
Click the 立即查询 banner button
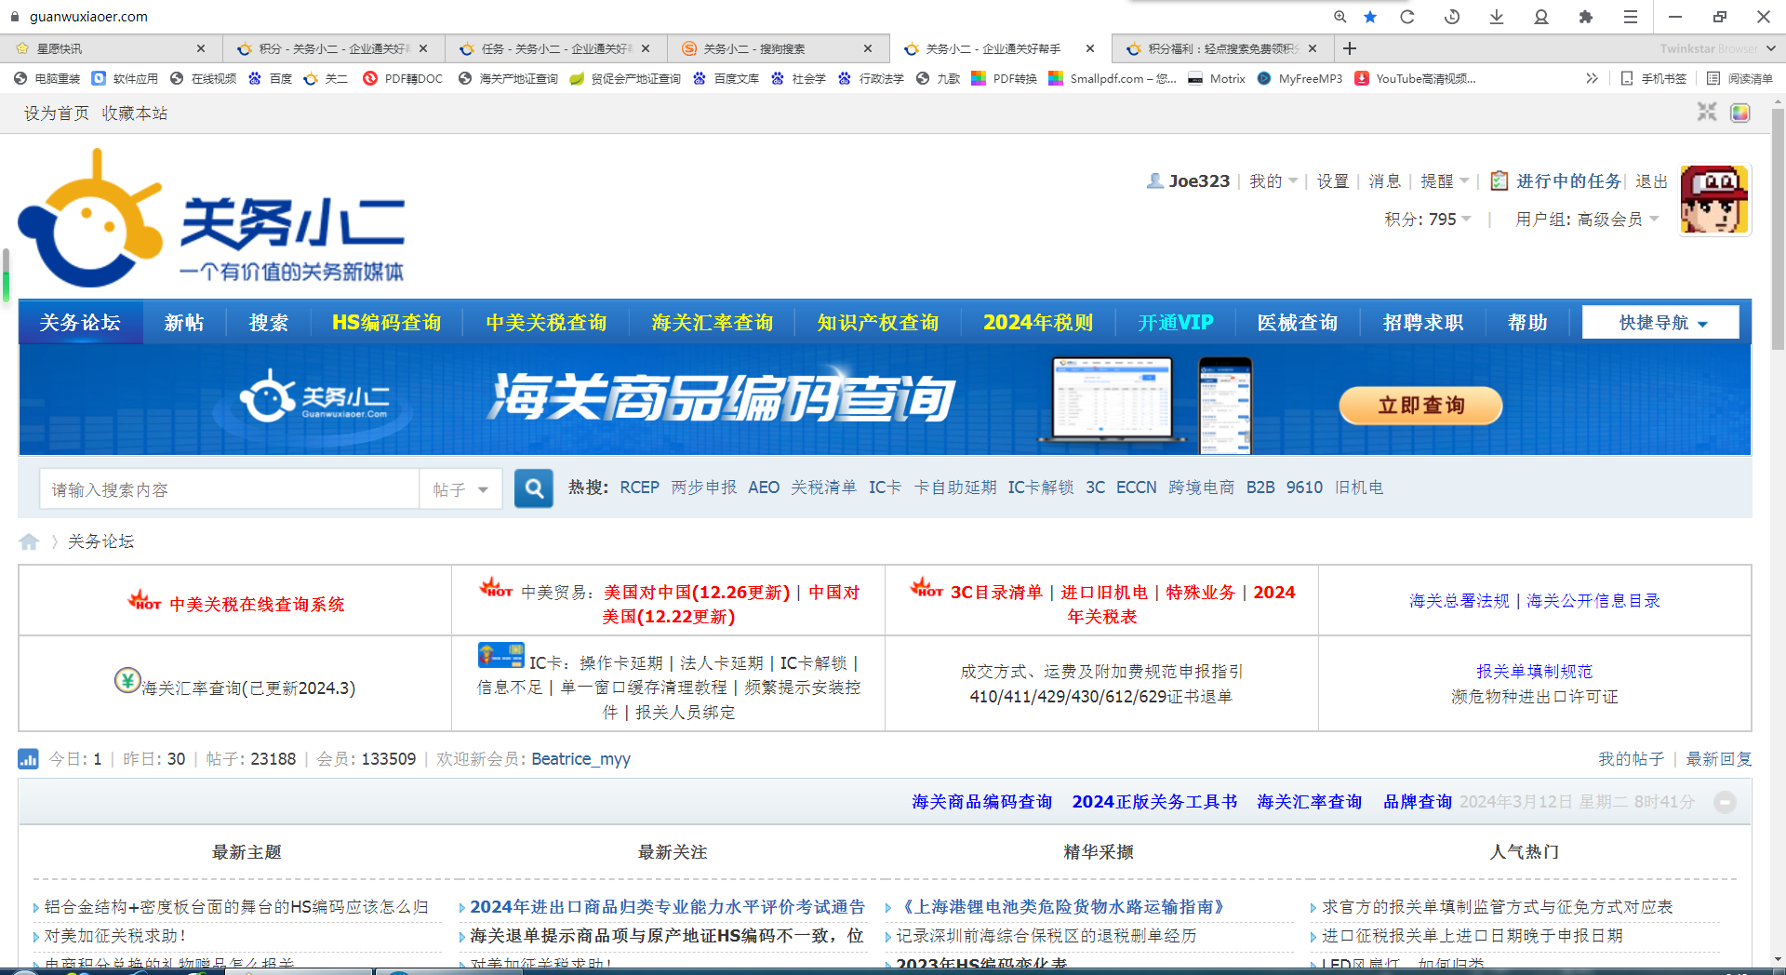coord(1420,406)
